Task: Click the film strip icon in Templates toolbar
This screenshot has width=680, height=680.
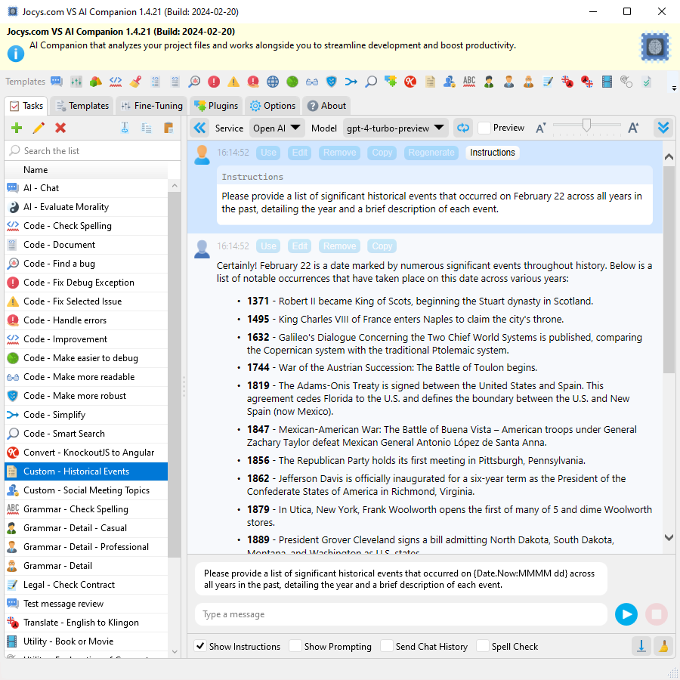Action: 607,82
